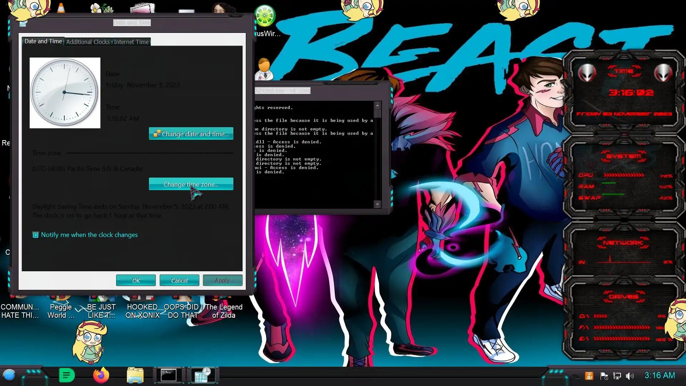
Task: Click Change time zone button
Action: pyautogui.click(x=191, y=184)
